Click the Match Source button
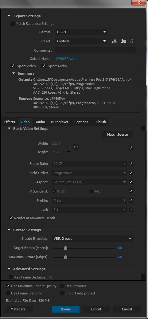 pos(118,134)
